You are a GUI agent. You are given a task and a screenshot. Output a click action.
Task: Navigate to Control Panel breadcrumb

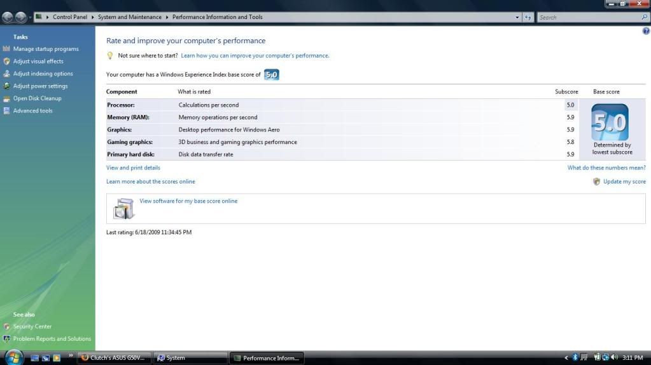(70, 17)
